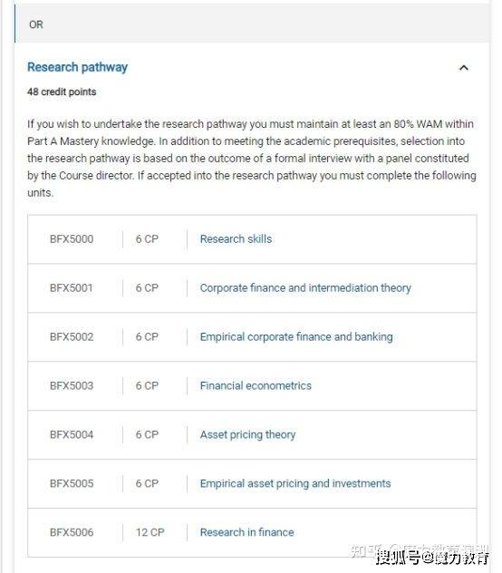Select the BFX5002 unit code
This screenshot has width=502, height=573.
pos(72,337)
